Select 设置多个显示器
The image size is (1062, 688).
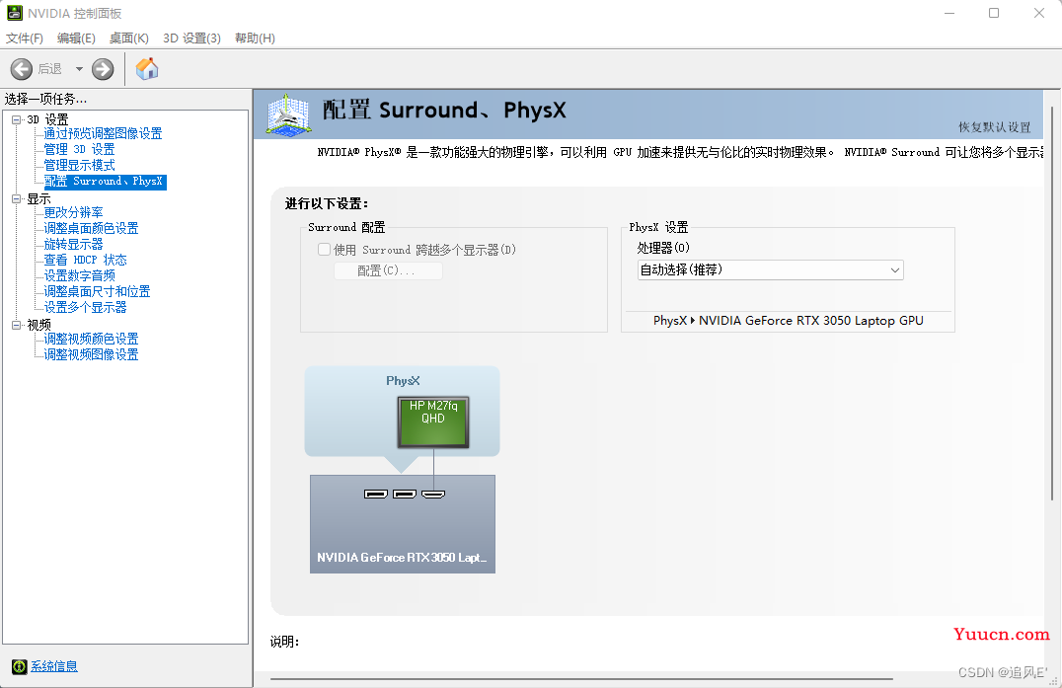point(85,307)
